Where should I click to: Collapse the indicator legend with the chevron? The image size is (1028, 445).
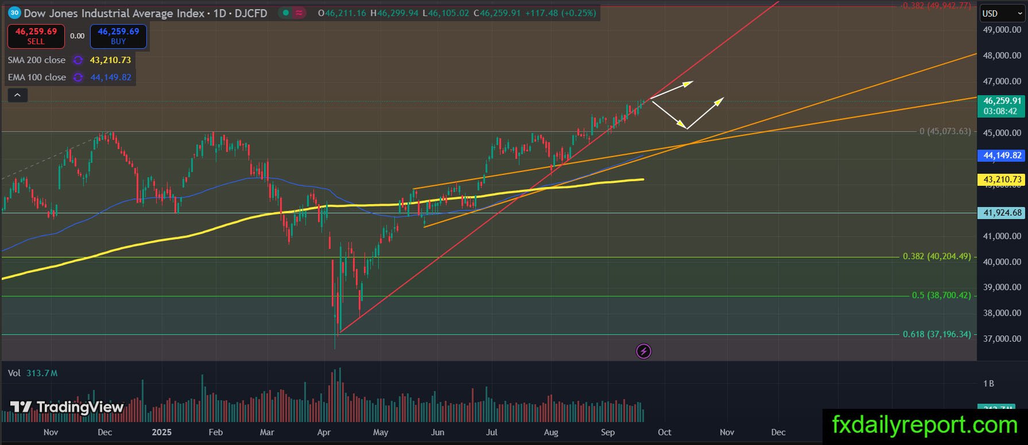coord(17,95)
